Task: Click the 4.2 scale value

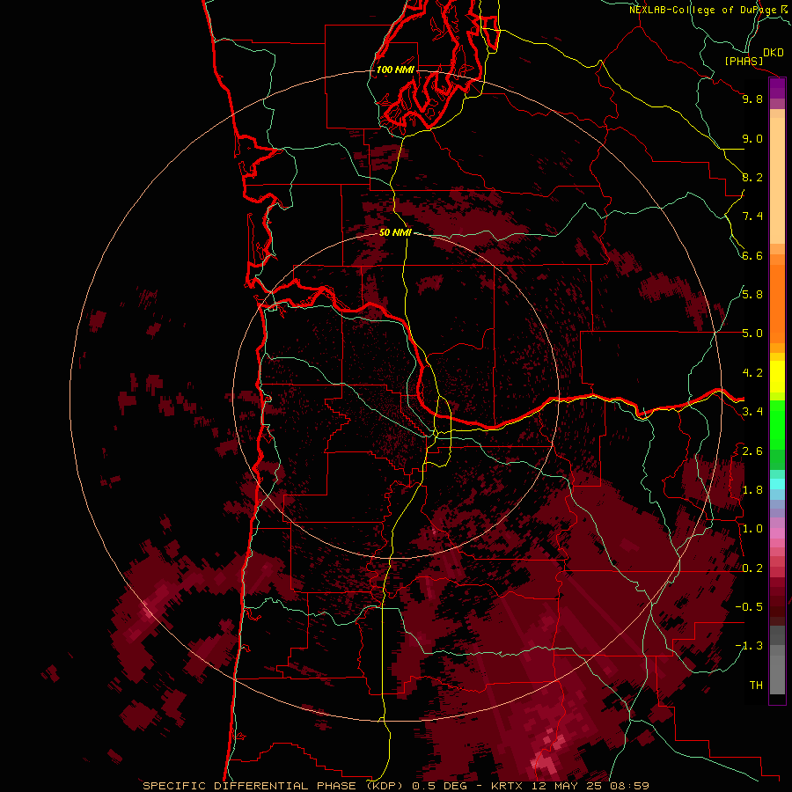Action: coord(752,373)
